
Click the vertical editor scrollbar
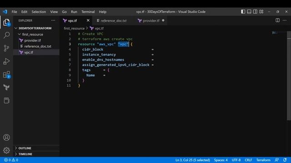289,76
